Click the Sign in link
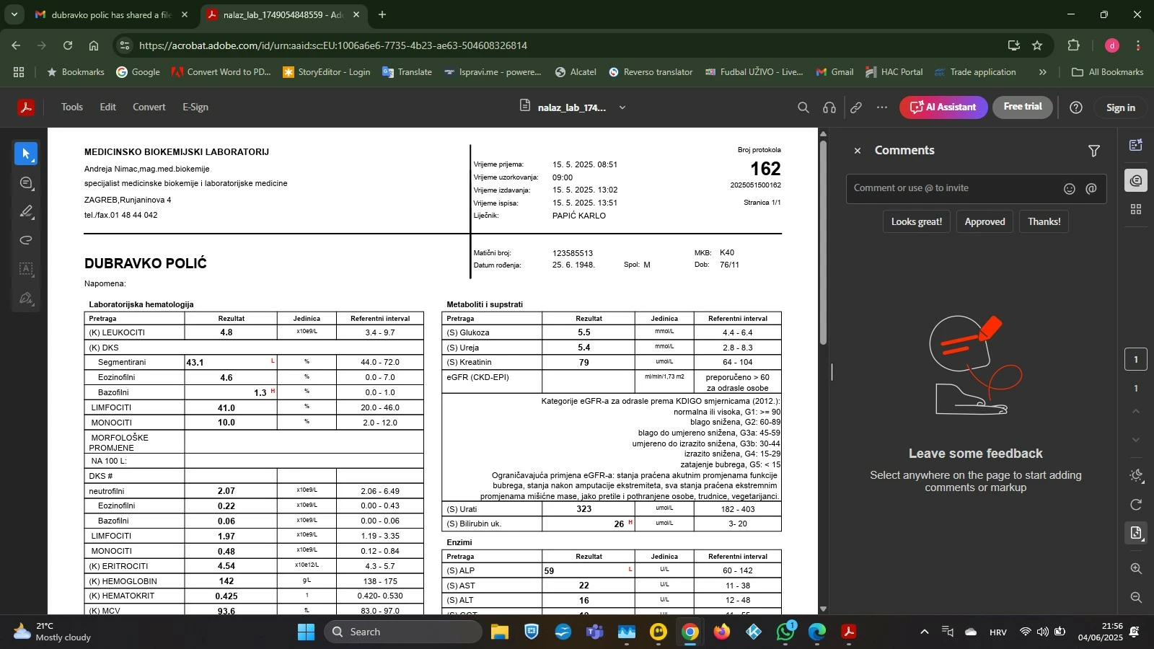The image size is (1154, 649). [1121, 107]
